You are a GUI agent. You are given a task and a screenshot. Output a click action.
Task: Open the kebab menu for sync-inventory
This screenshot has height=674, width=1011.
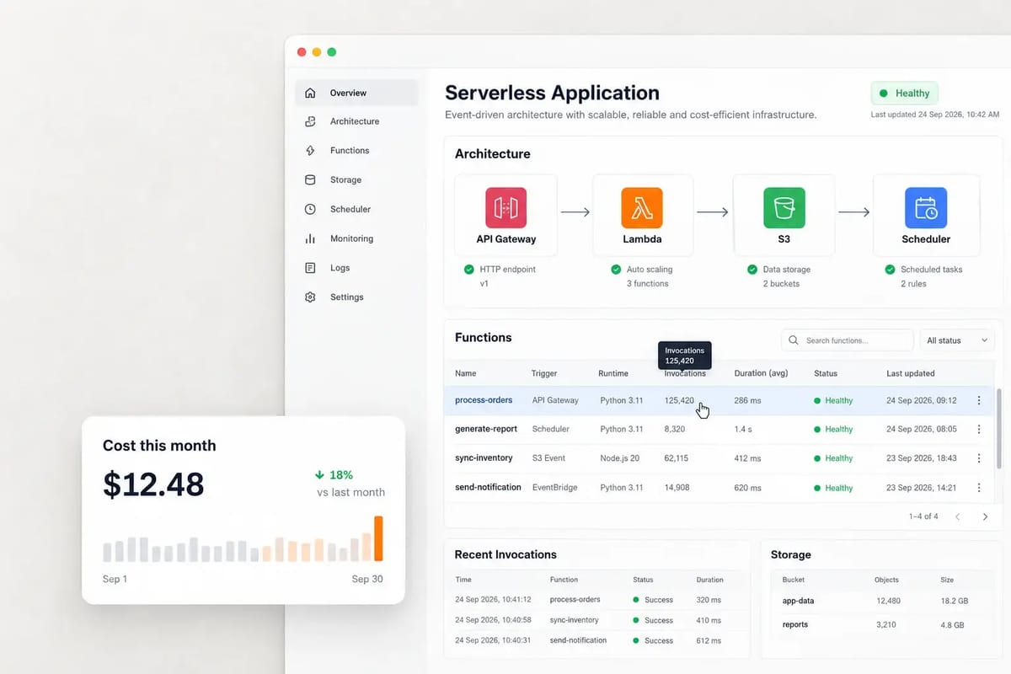click(979, 458)
